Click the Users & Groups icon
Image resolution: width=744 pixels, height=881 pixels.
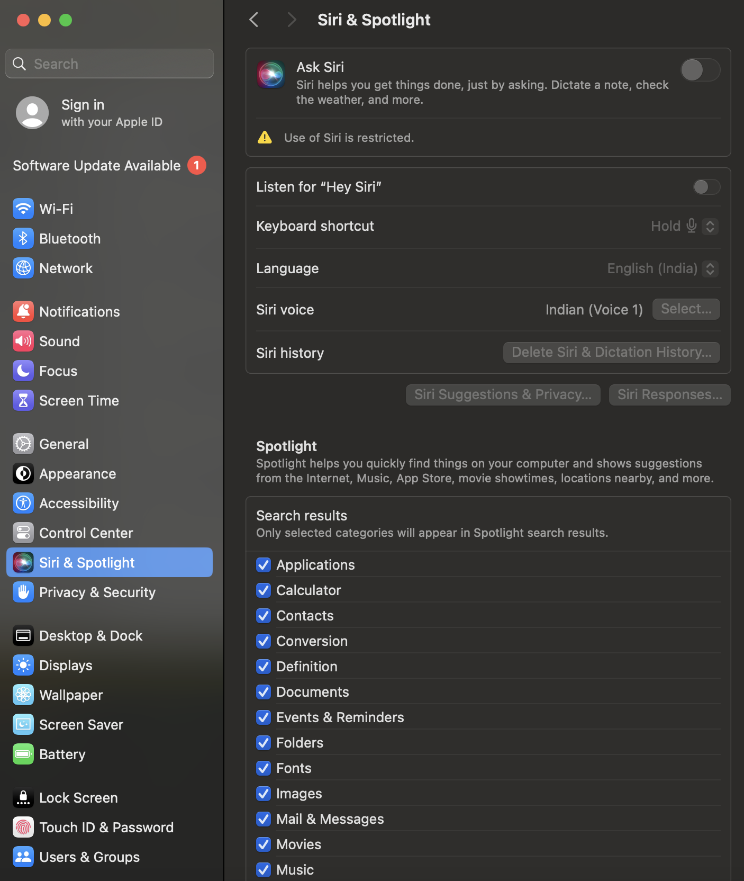[23, 857]
